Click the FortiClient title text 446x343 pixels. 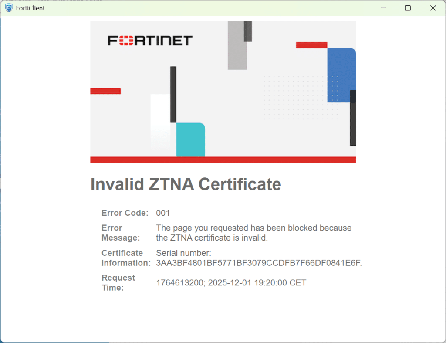tap(30, 8)
